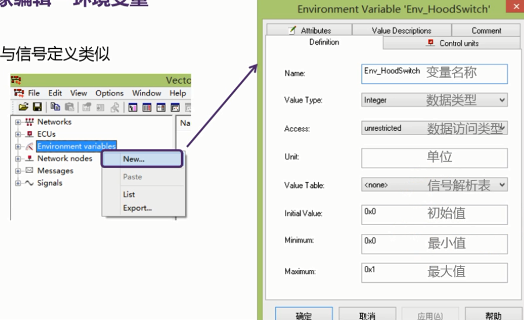Click the Paste clipboard toolbar icon
The image size is (524, 320).
69,107
